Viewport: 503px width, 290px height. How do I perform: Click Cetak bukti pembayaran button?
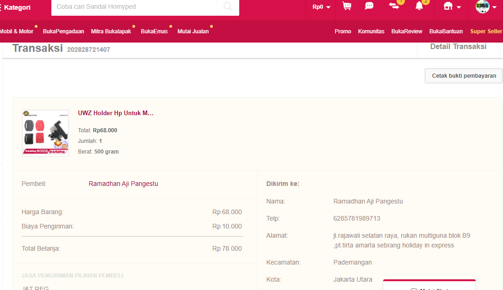coord(464,76)
